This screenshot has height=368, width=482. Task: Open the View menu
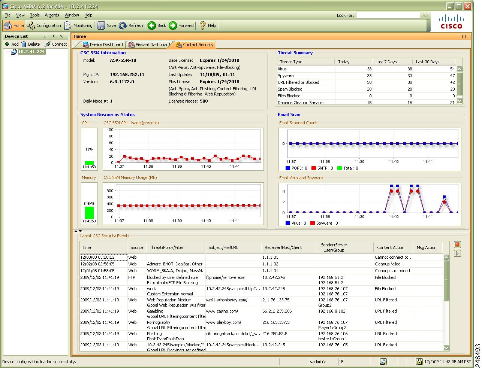pyautogui.click(x=20, y=15)
